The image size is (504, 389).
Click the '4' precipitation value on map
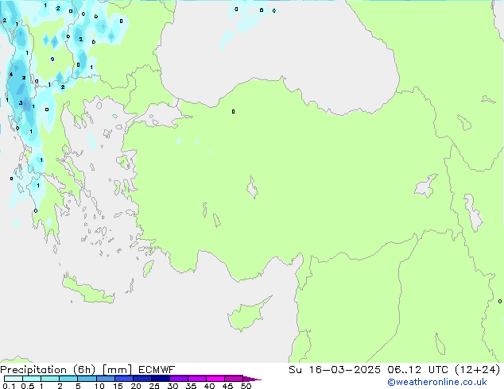(10, 75)
